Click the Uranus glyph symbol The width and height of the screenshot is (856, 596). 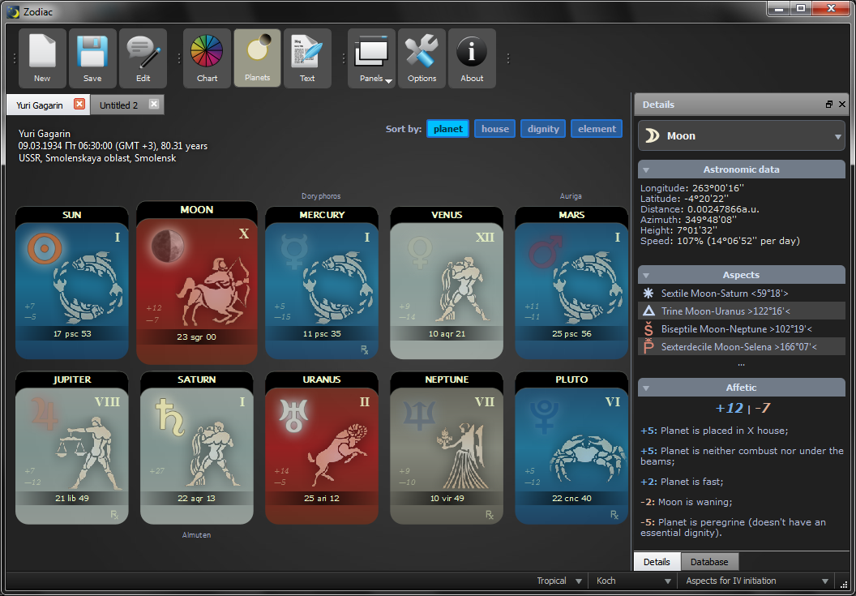tap(293, 416)
